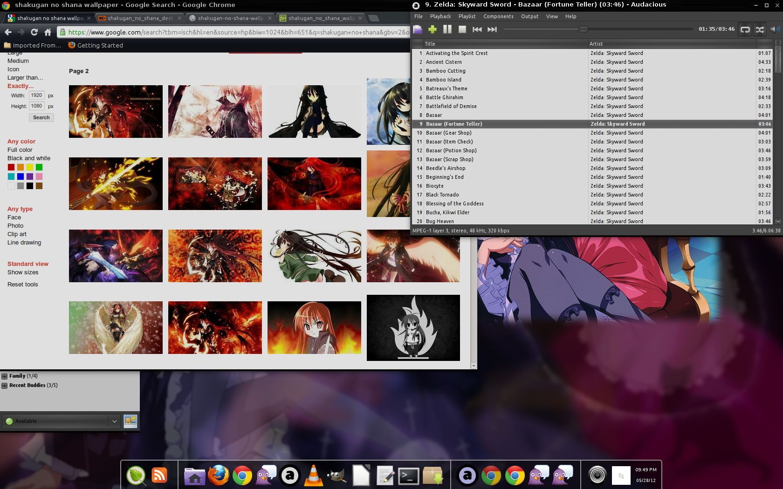Select track 'Black Tornado' in playlist
783x489 pixels.
(592, 195)
